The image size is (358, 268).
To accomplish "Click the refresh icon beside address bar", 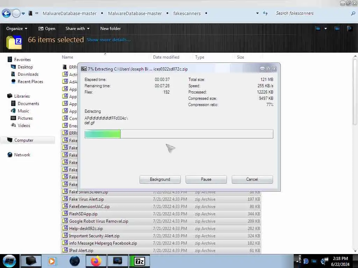I will click(x=265, y=14).
